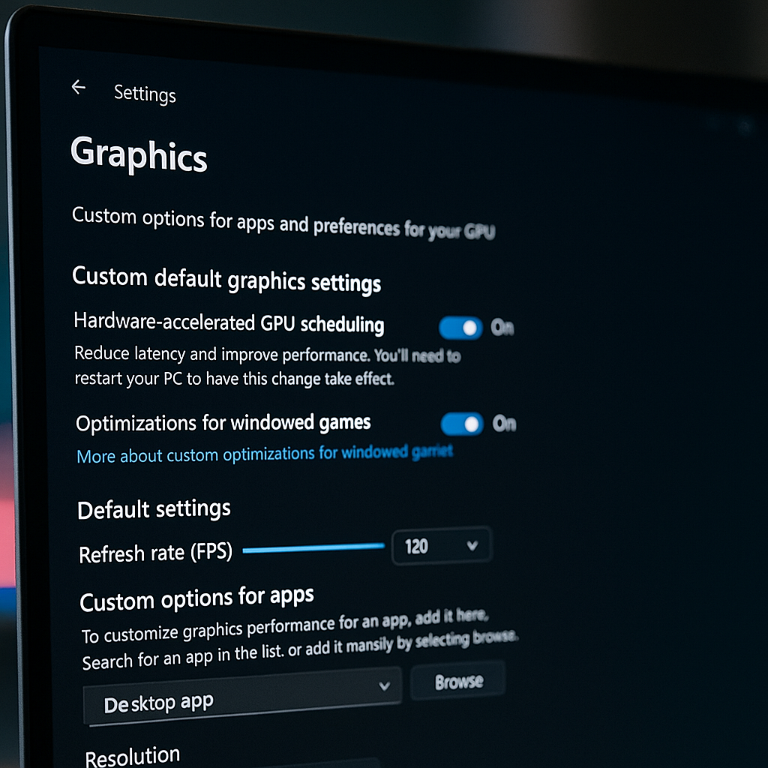Click the To customize graphics performance description
This screenshot has width=768, height=768.
point(298,639)
